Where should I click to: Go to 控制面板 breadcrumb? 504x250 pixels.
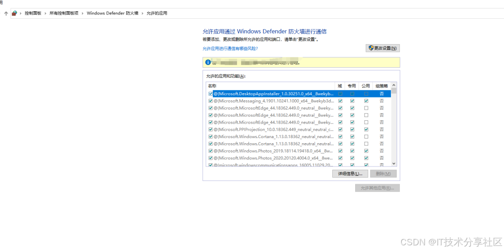pos(33,14)
